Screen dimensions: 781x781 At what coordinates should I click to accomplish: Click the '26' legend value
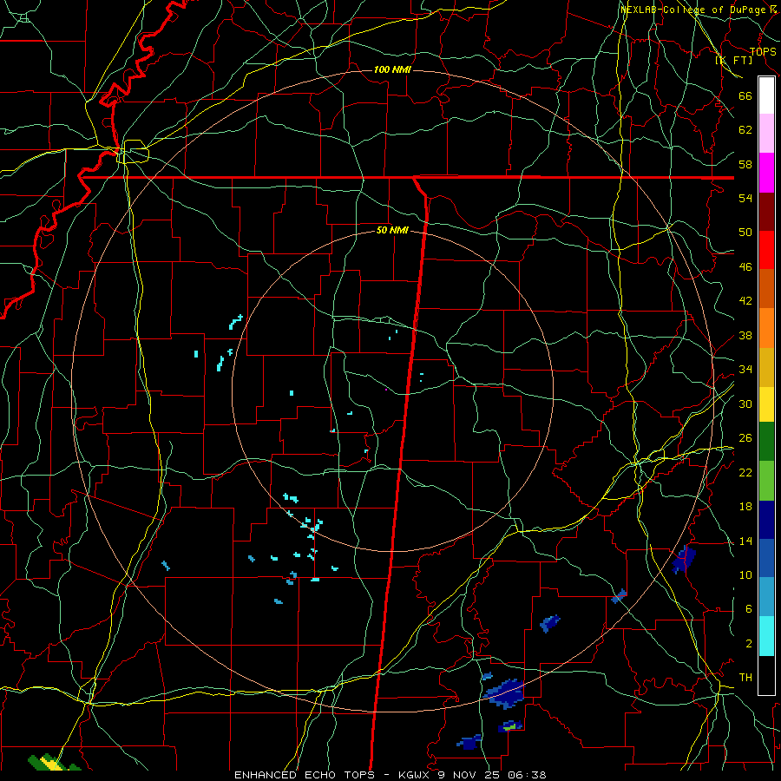click(745, 438)
